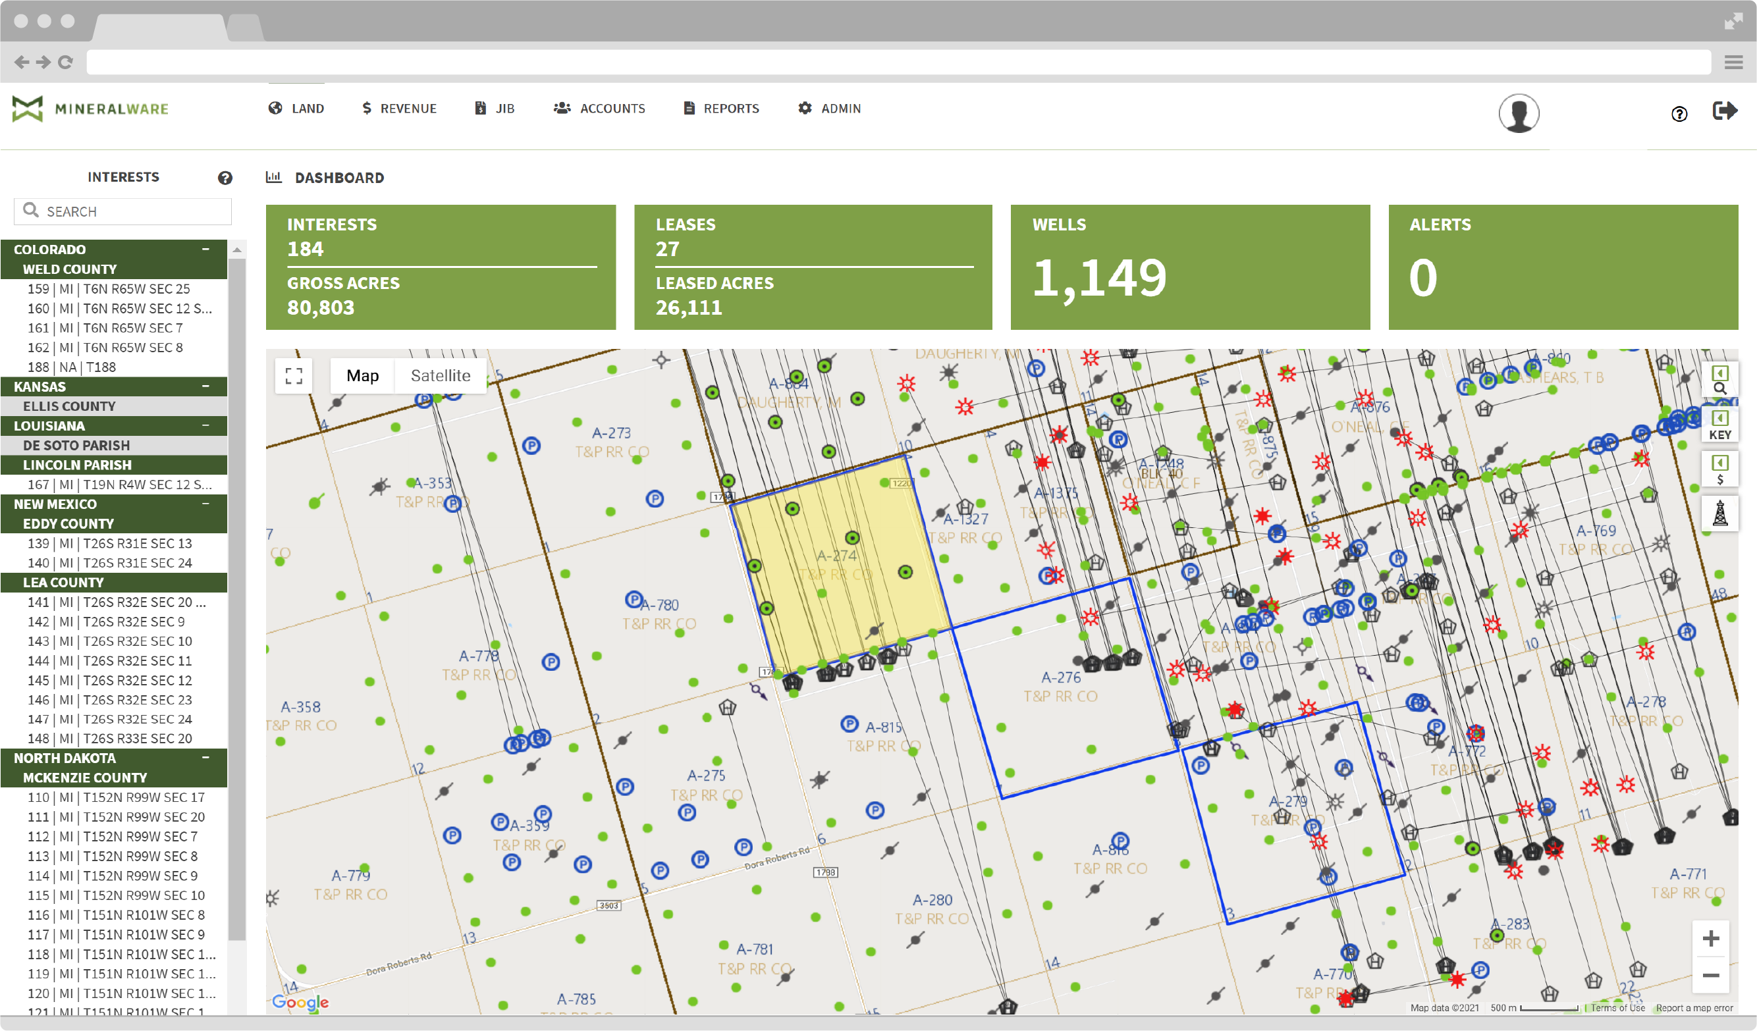Image resolution: width=1757 pixels, height=1031 pixels.
Task: Click the user profile avatar
Action: coord(1519,113)
